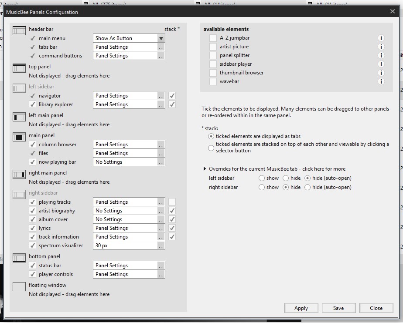Tick the artist picture checkbox
The width and height of the screenshot is (403, 323).
click(213, 47)
